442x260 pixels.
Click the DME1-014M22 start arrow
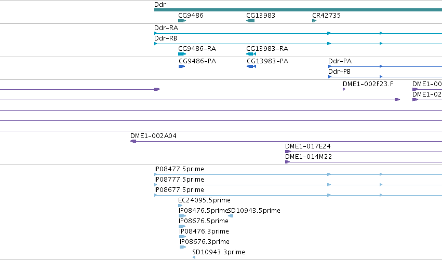tap(288, 162)
